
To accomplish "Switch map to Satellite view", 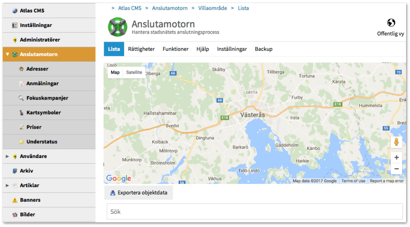I will point(134,72).
